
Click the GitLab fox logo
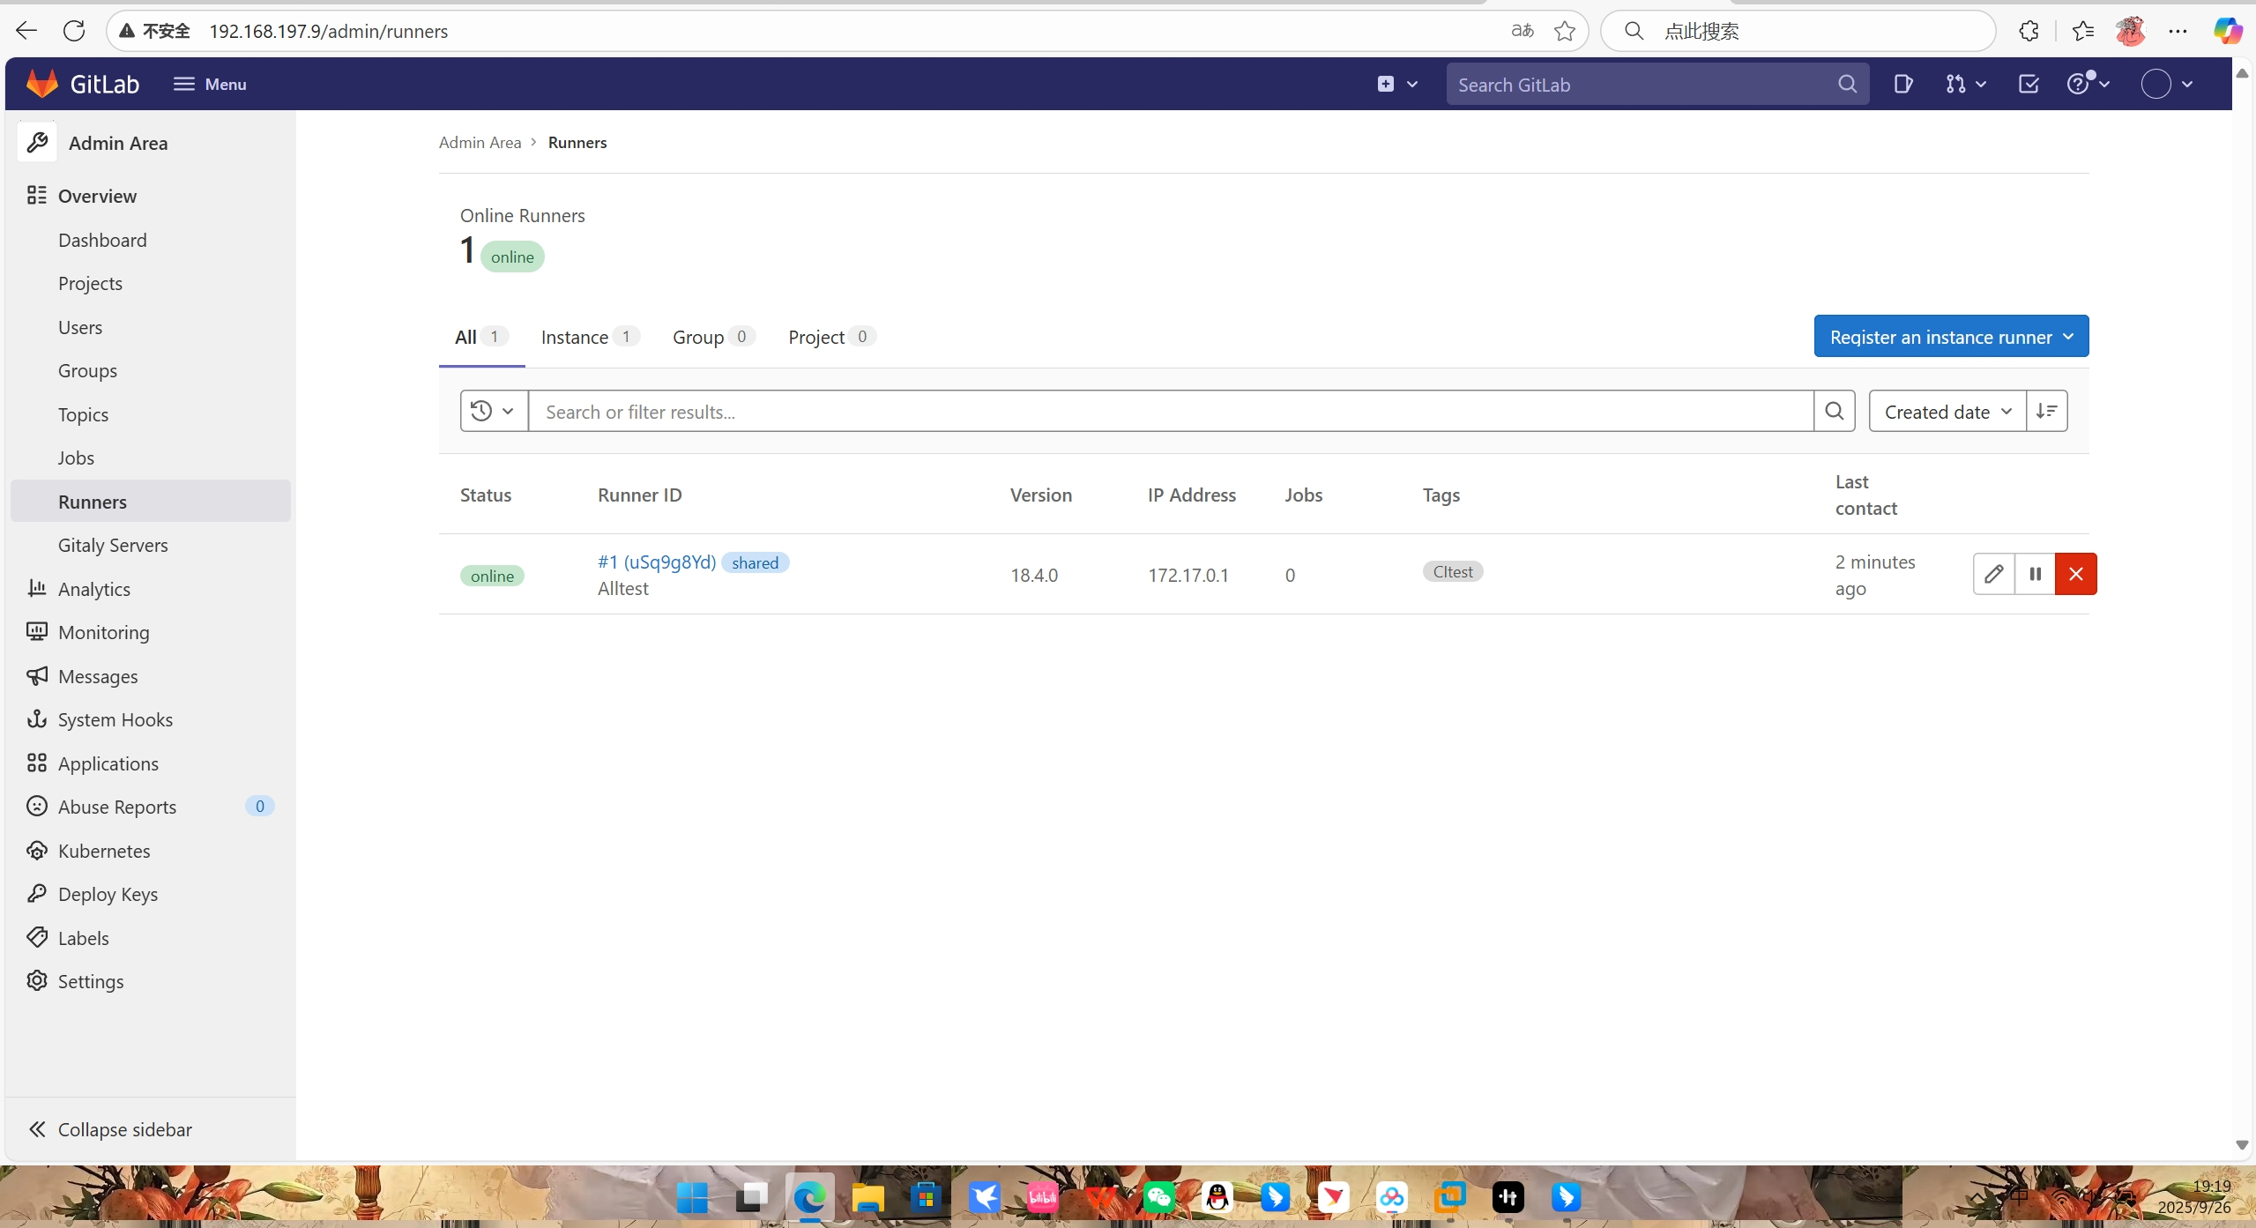tap(41, 84)
